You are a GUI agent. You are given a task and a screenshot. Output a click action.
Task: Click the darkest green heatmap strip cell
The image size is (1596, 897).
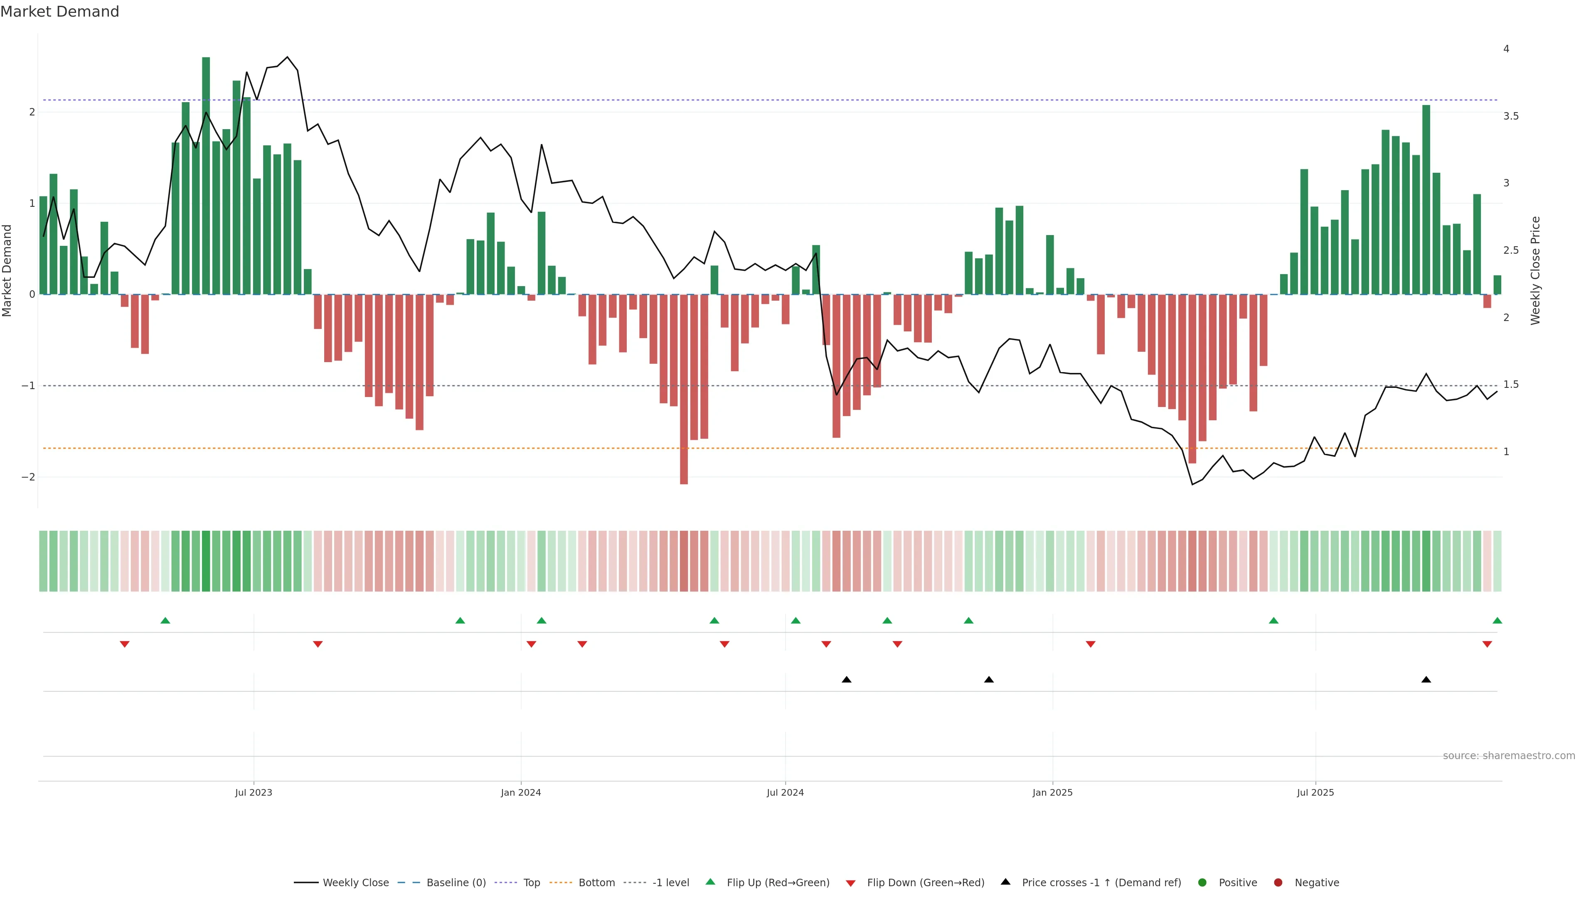pyautogui.click(x=206, y=561)
